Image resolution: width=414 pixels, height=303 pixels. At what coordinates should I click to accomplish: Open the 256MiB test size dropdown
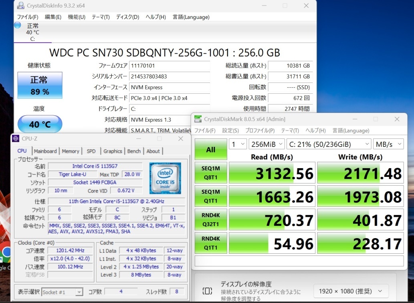[x=267, y=144]
